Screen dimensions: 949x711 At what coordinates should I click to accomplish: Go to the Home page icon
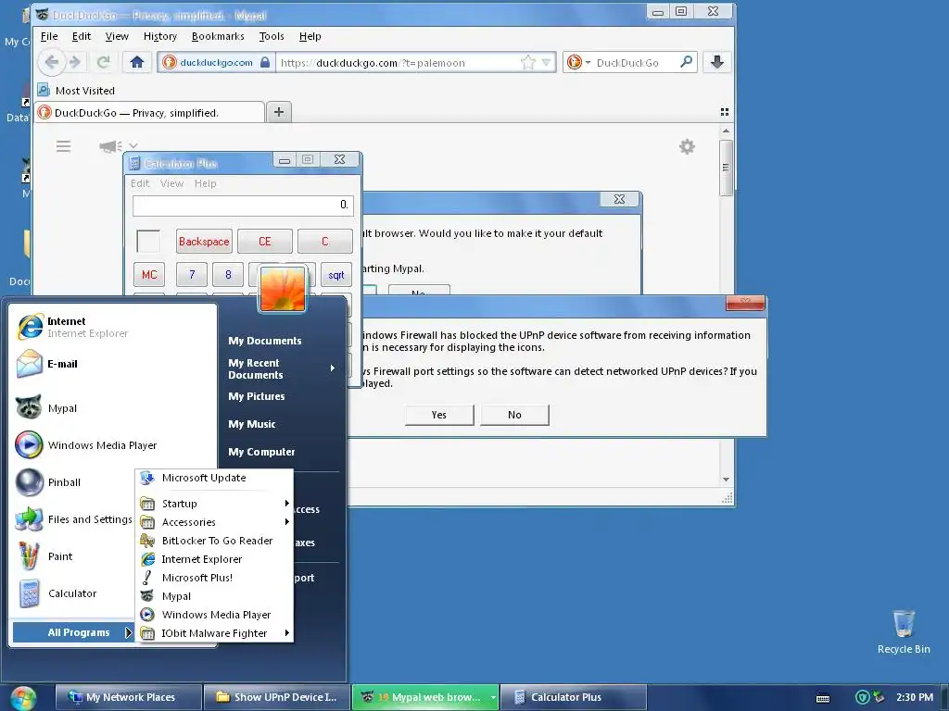point(137,62)
